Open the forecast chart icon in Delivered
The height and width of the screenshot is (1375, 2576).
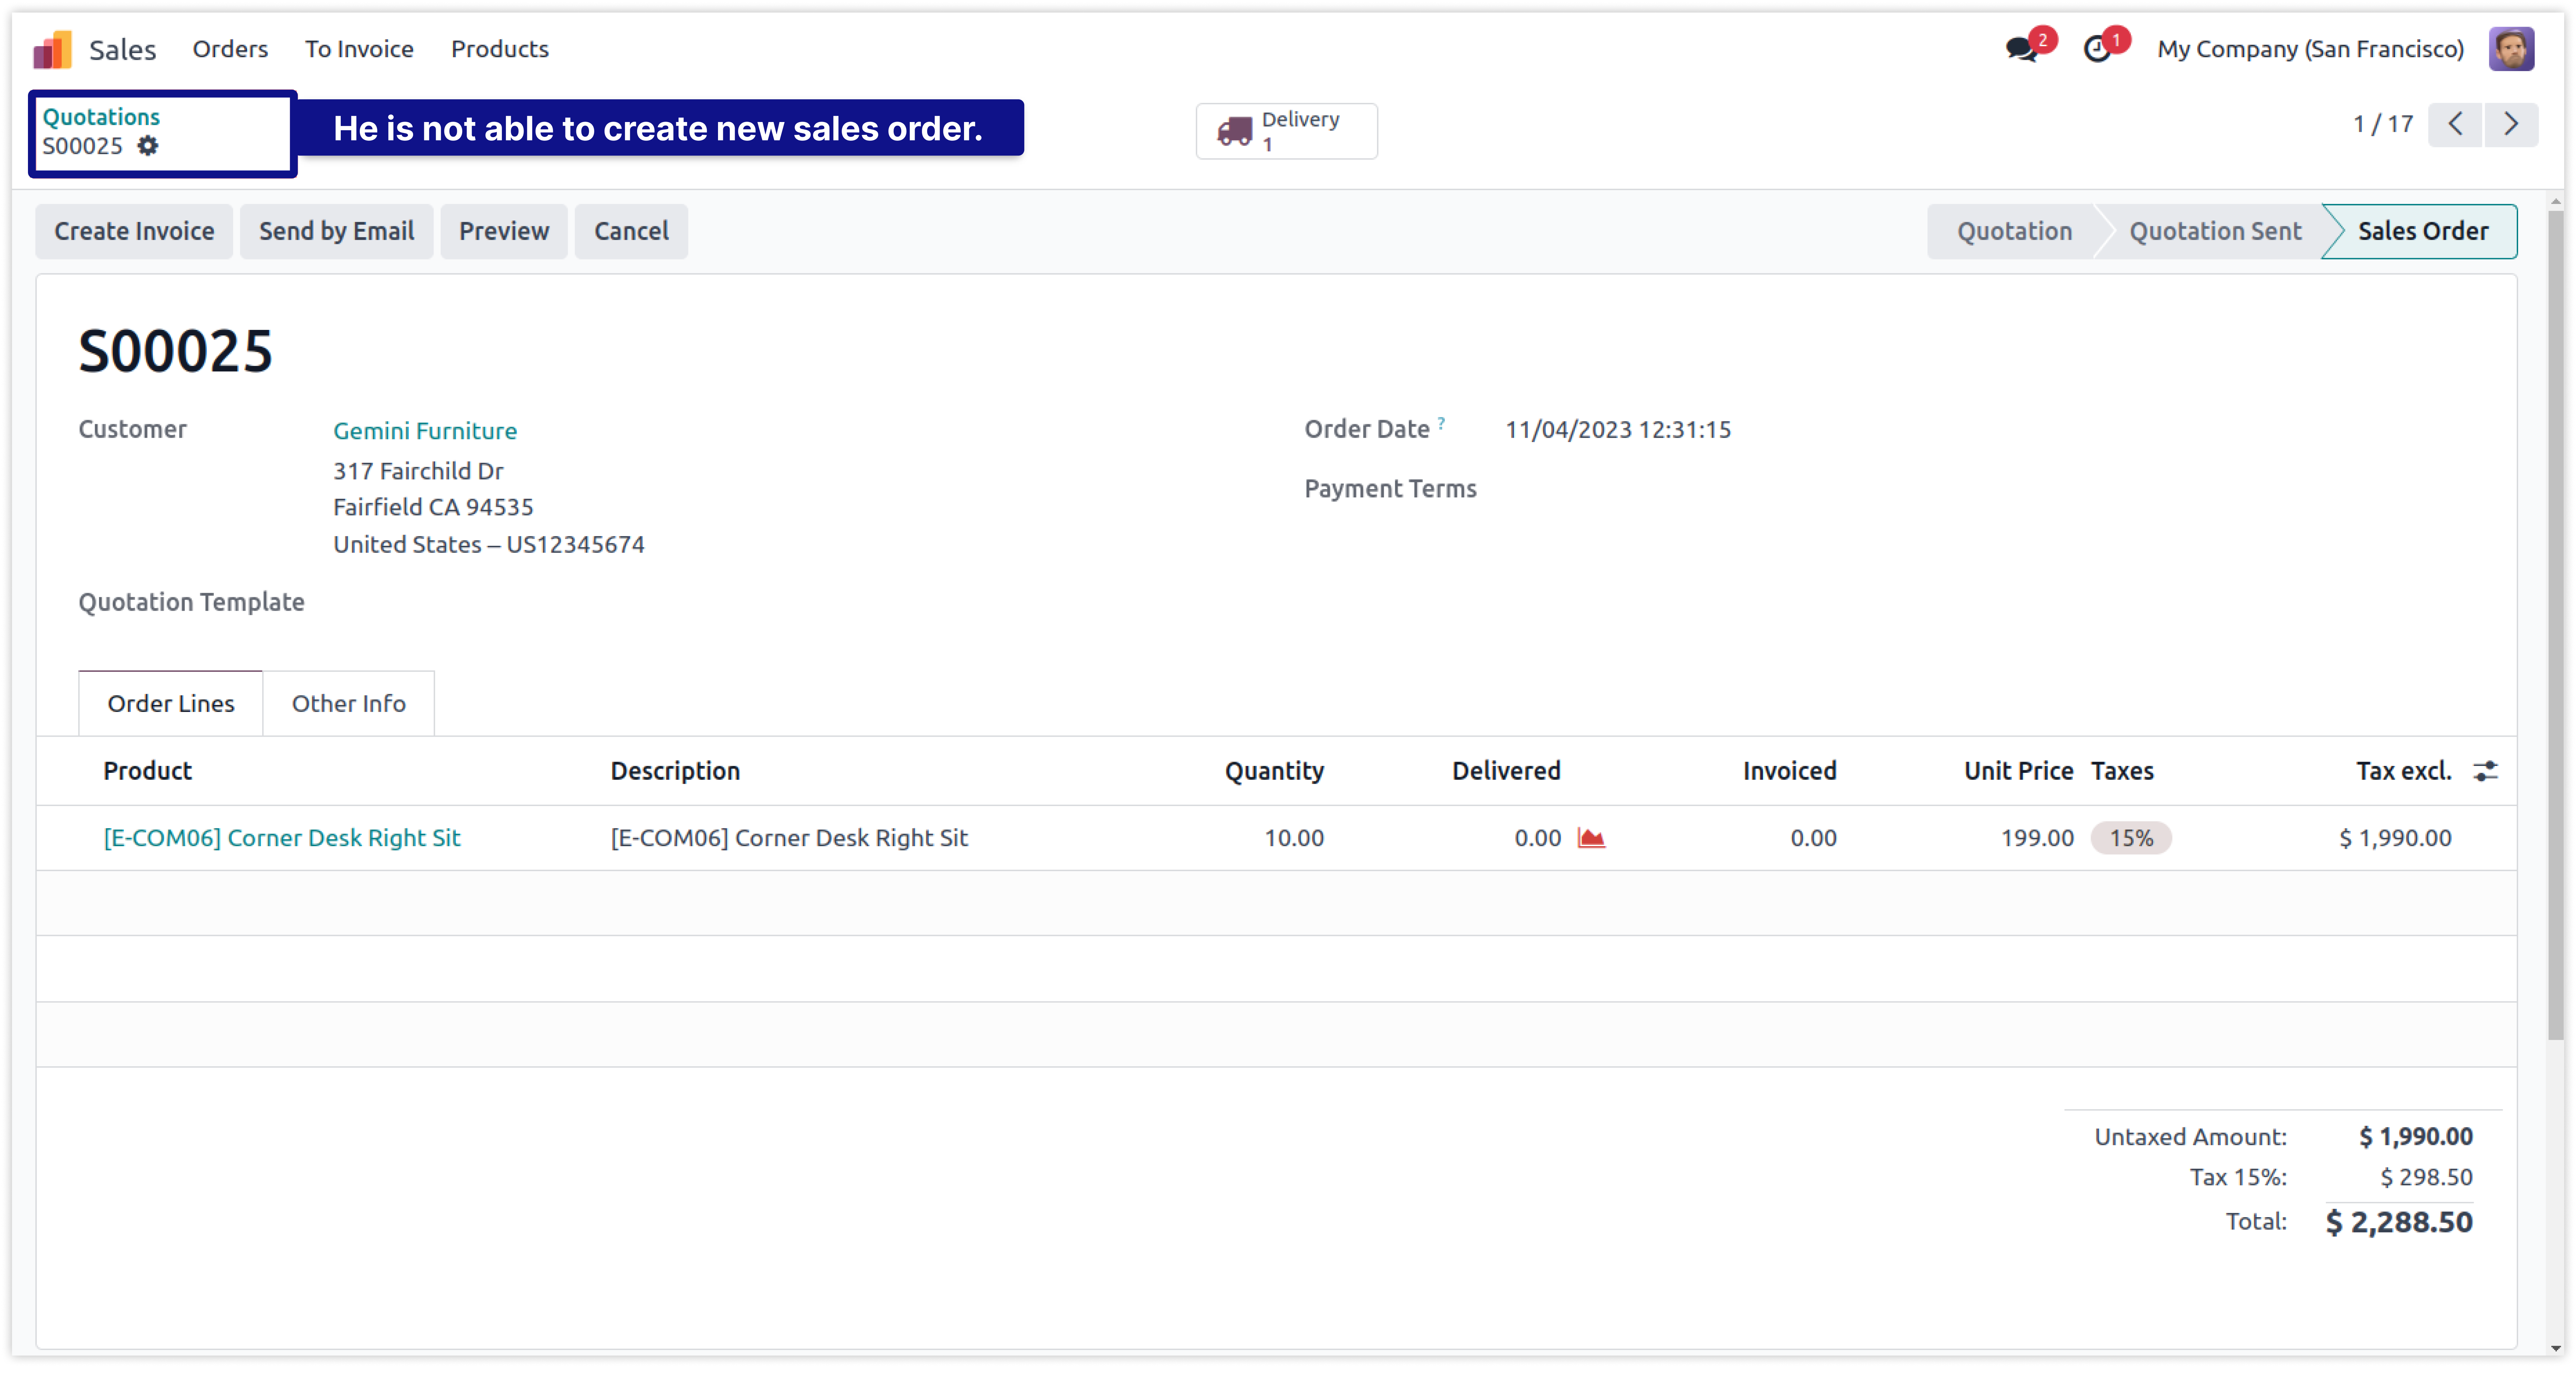click(x=1591, y=838)
